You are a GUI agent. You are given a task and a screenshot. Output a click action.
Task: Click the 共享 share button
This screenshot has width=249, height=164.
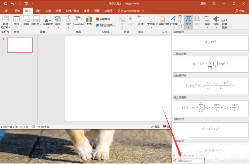click(x=240, y=11)
